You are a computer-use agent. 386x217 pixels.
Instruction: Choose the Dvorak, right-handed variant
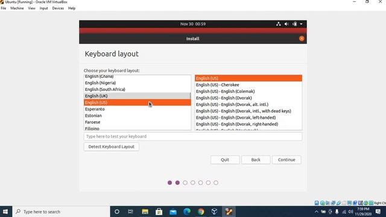248,124
